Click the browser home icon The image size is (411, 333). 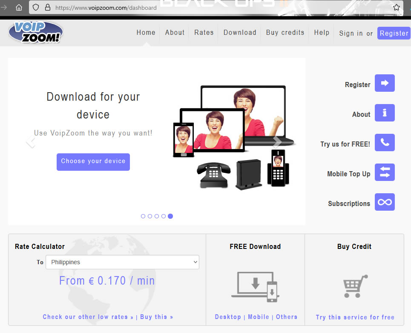pos(19,7)
